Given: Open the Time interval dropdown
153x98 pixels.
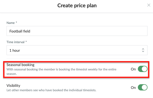Looking at the screenshot, I should point(77,50).
